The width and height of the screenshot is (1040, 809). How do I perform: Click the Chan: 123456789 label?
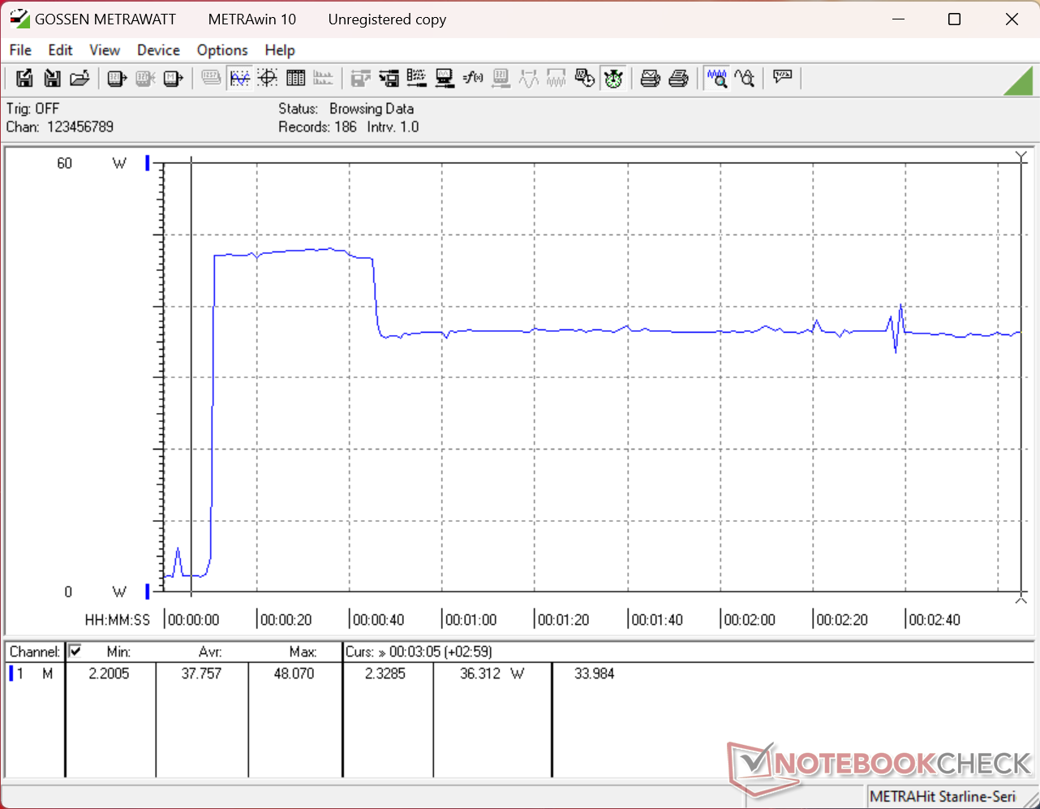(x=60, y=127)
